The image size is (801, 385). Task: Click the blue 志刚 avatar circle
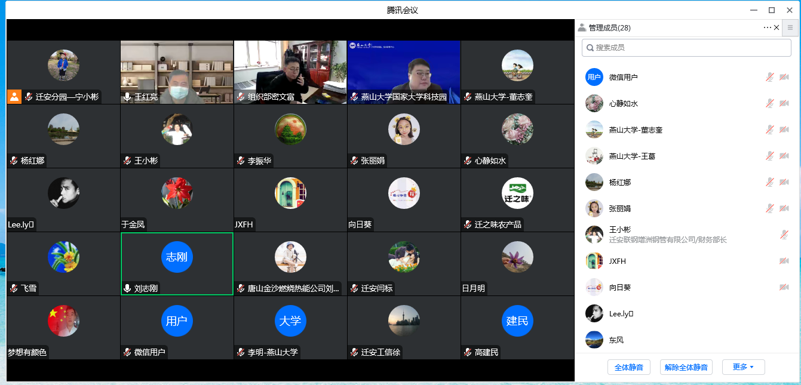coord(177,257)
